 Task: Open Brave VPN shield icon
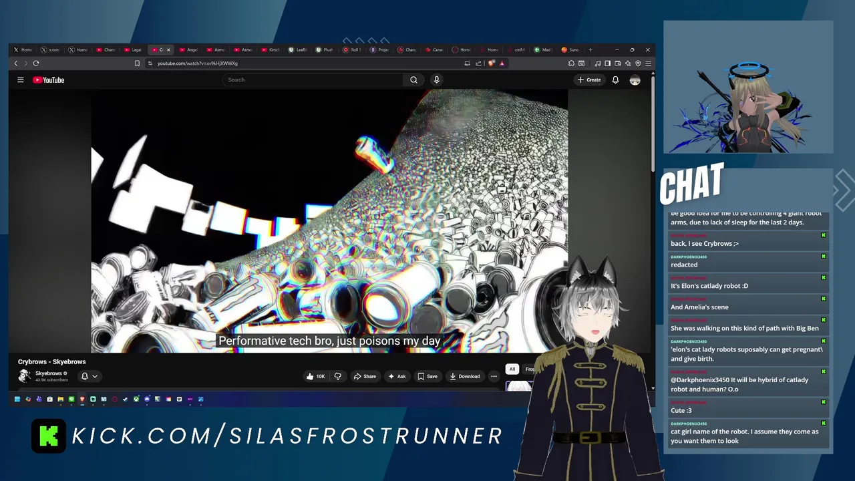[638, 63]
